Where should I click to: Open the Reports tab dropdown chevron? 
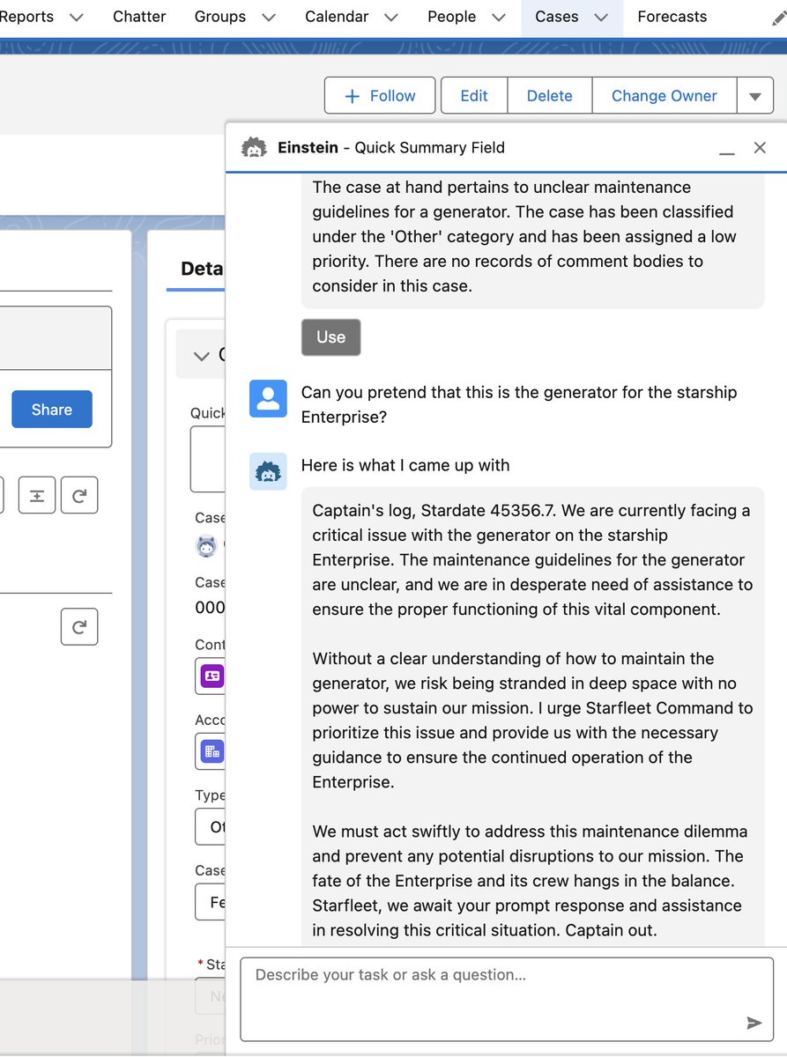click(x=77, y=17)
